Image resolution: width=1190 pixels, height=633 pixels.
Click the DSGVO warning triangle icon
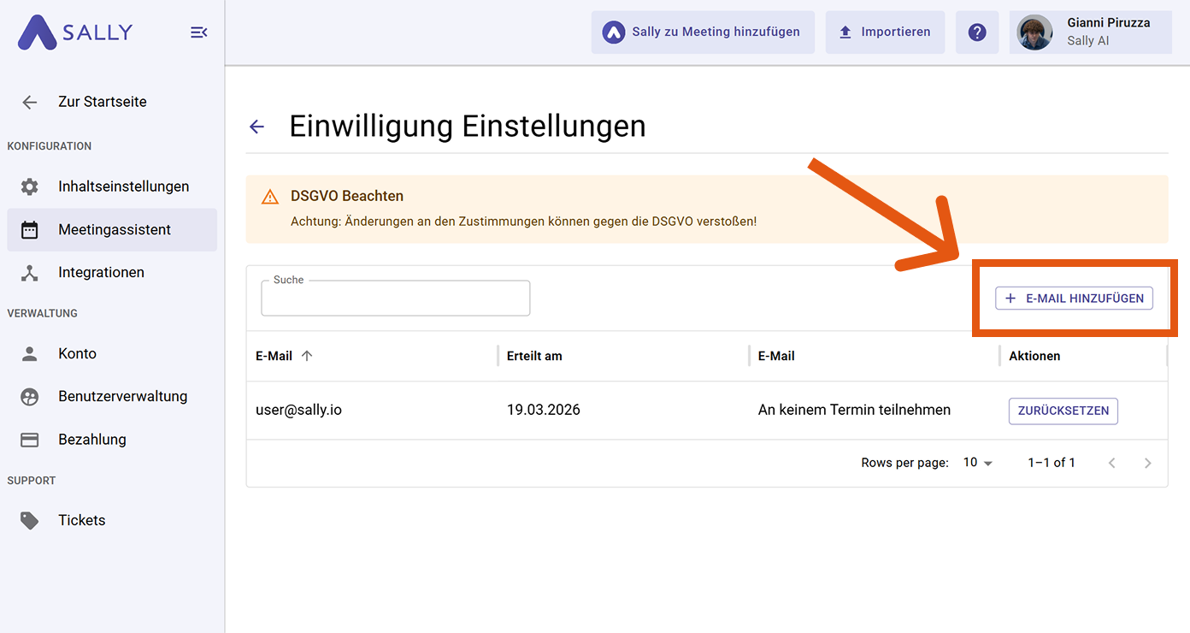[x=270, y=197]
